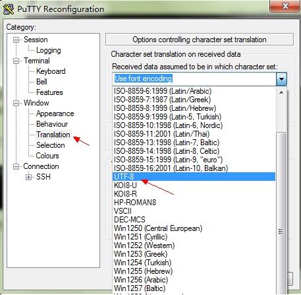Collapse the Window tree node
This screenshot has width=301, height=295.
pyautogui.click(x=16, y=103)
